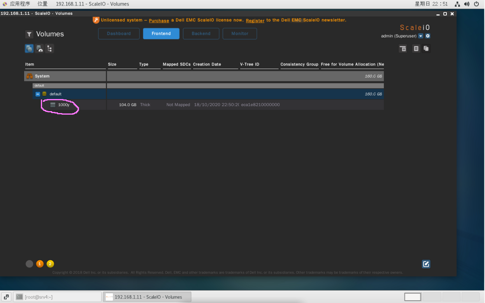The height and width of the screenshot is (303, 485).
Task: Select the volumes view icon
Action: pos(29,48)
